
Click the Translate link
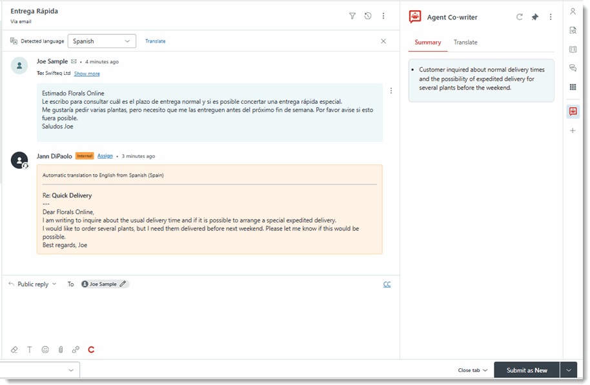pyautogui.click(x=156, y=41)
